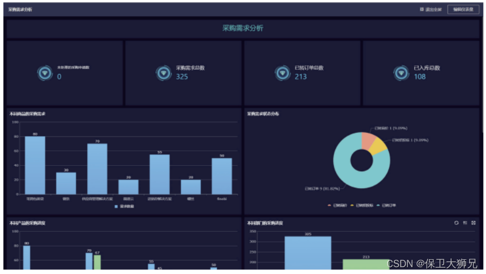Click the green bar labeled 213
Viewport: 486px width, 274px height.
(x=366, y=265)
